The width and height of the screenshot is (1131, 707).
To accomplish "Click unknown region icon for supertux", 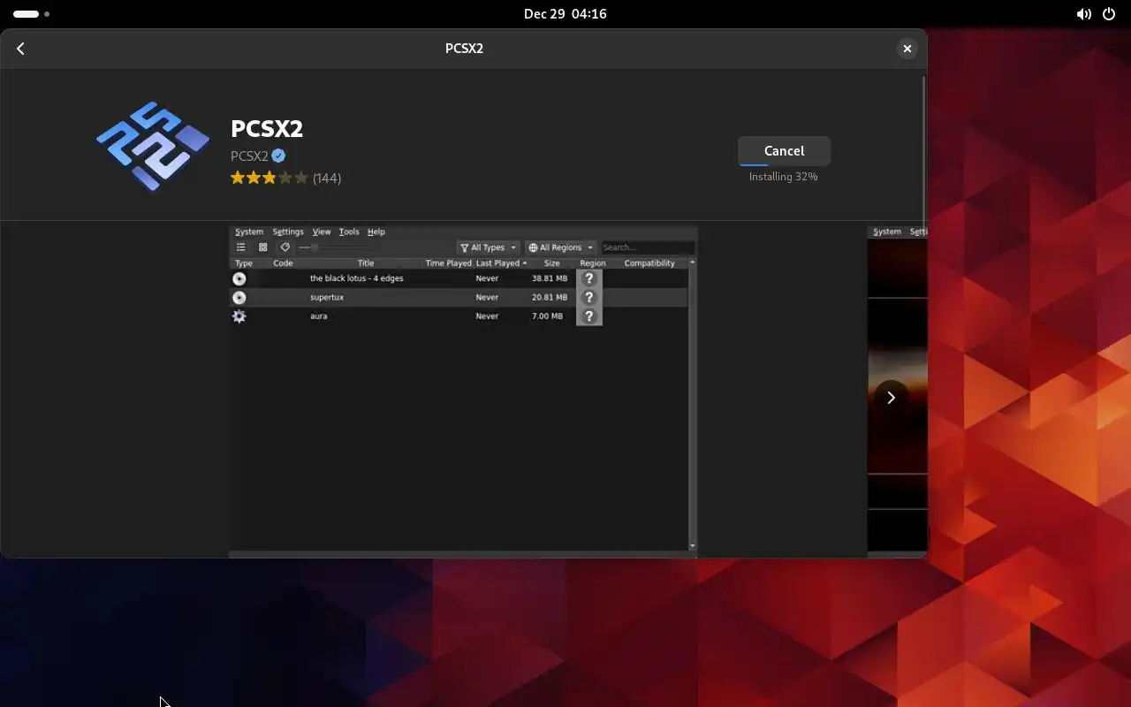I will point(589,297).
